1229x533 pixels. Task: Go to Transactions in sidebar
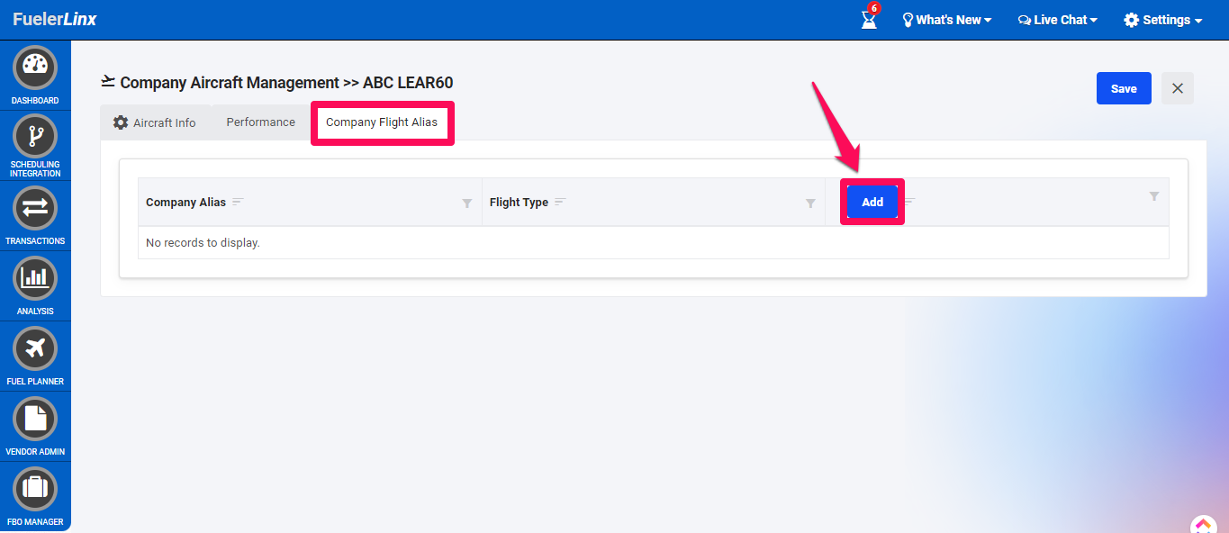[35, 208]
